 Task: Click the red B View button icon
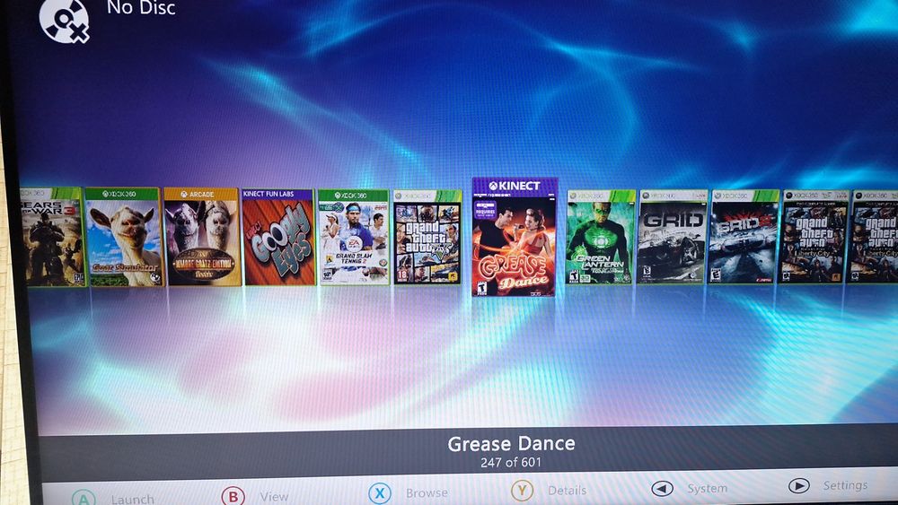(233, 495)
